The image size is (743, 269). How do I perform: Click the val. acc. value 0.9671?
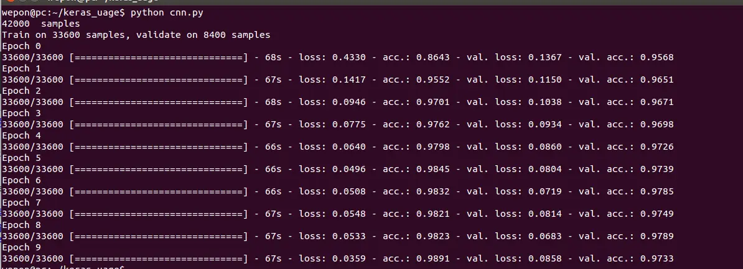[657, 102]
